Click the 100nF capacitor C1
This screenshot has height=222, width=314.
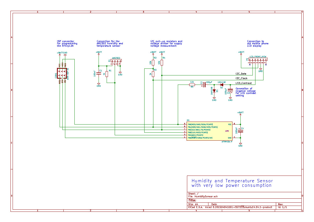(99, 74)
